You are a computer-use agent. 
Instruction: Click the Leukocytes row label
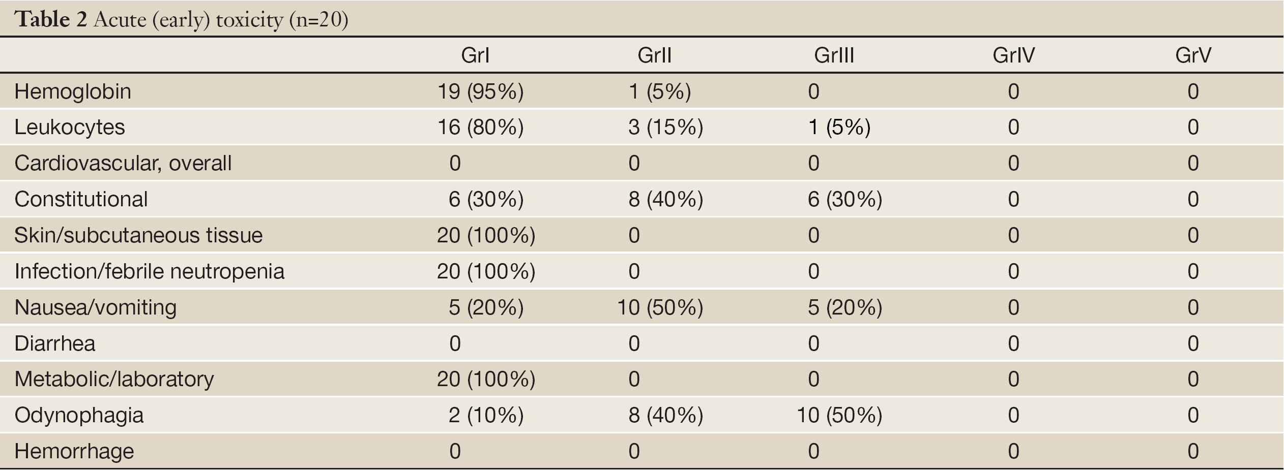click(70, 127)
